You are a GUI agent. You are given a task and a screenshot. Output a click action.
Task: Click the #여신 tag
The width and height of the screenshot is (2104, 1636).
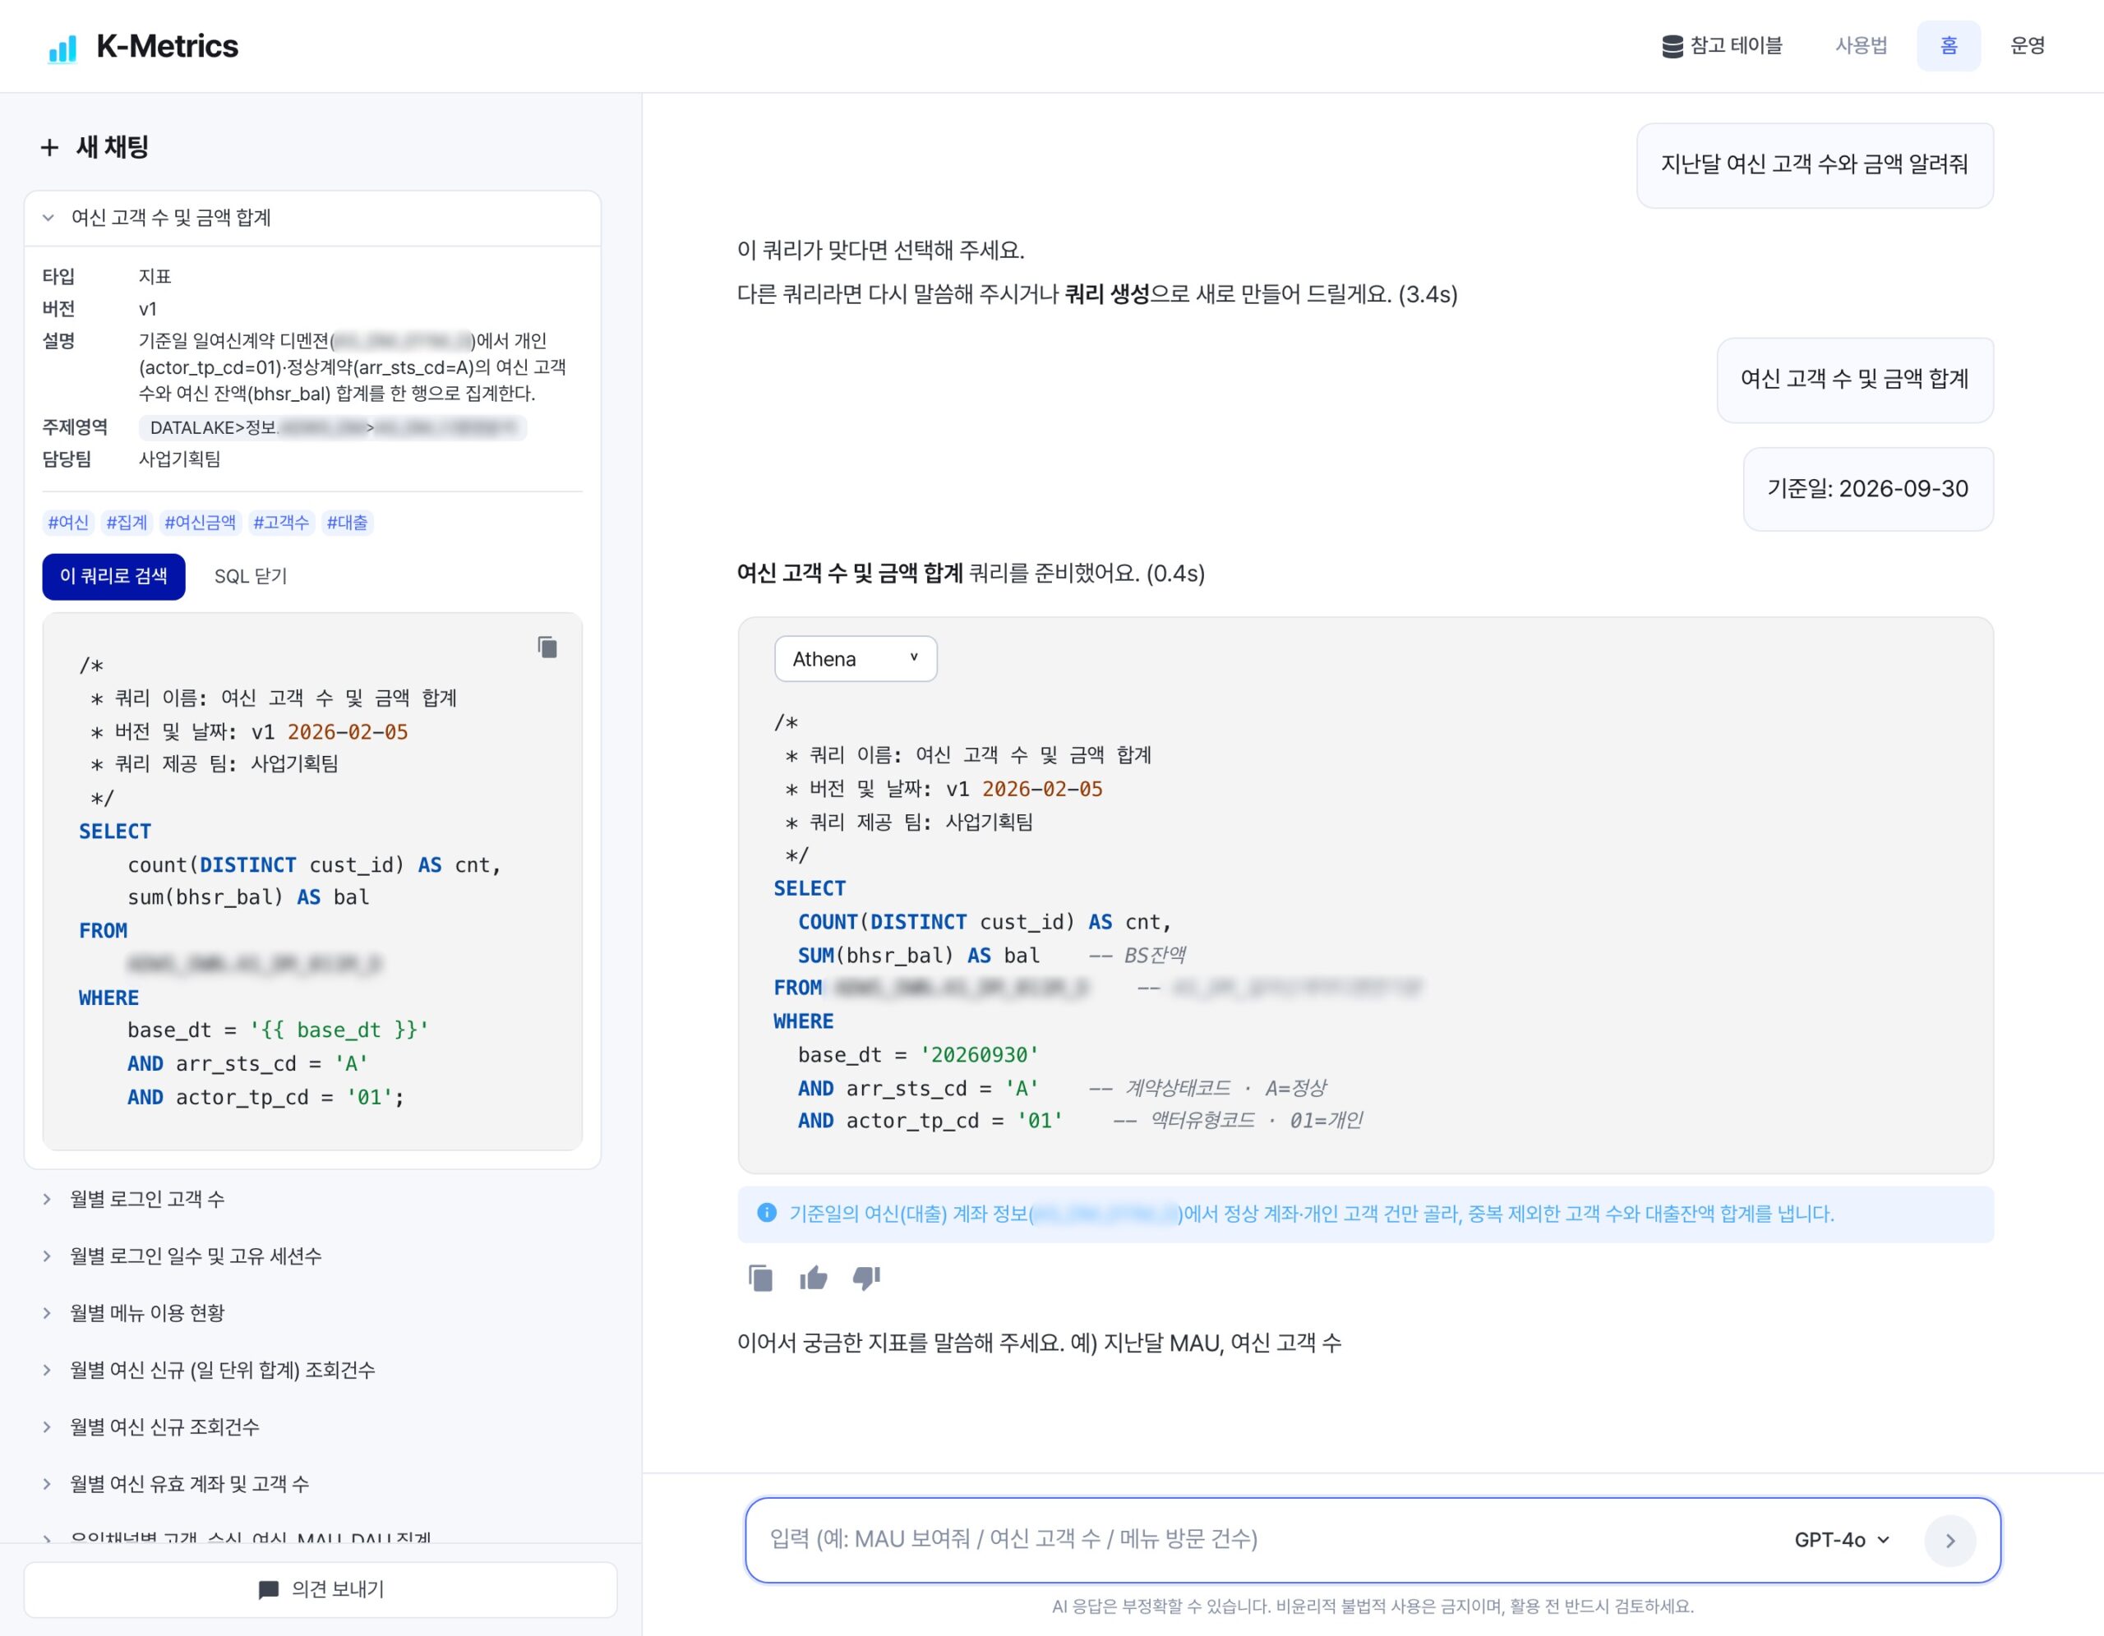(x=68, y=523)
